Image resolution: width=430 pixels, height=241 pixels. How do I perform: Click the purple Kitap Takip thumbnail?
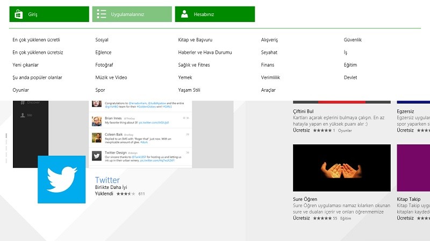[413, 168]
